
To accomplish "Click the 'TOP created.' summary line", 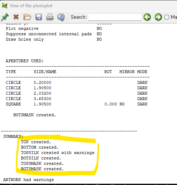I will pyautogui.click(x=36, y=142).
